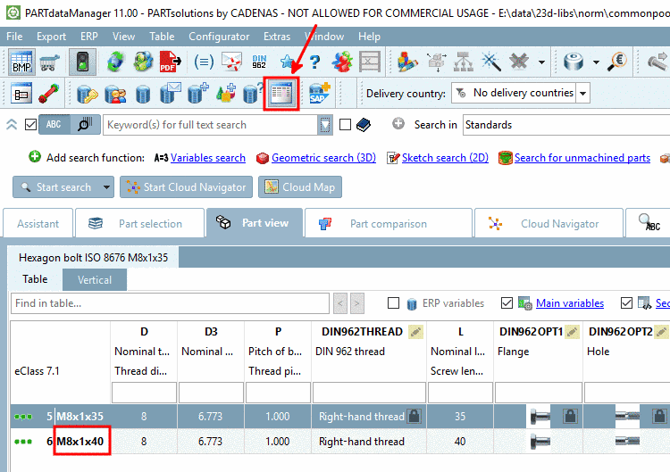670x472 pixels.
Task: Click the database with question mark icon
Action: click(x=253, y=94)
